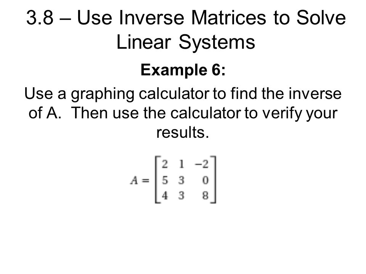Click the left bracket of matrix A
The height and width of the screenshot is (274, 366).
pos(157,180)
